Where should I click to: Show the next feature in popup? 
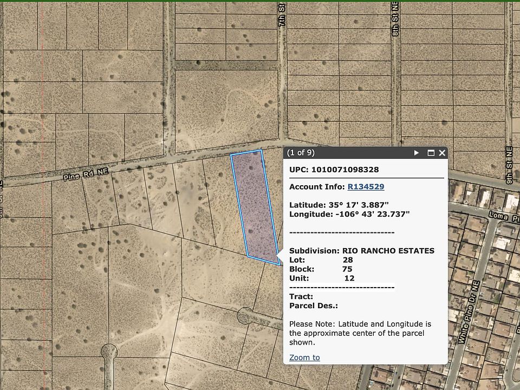[x=416, y=153]
